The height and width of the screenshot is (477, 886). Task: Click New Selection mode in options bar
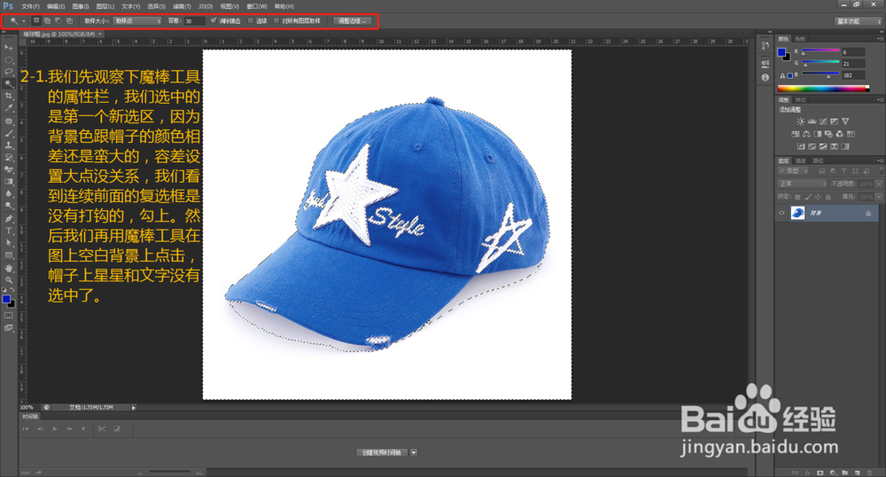click(36, 21)
